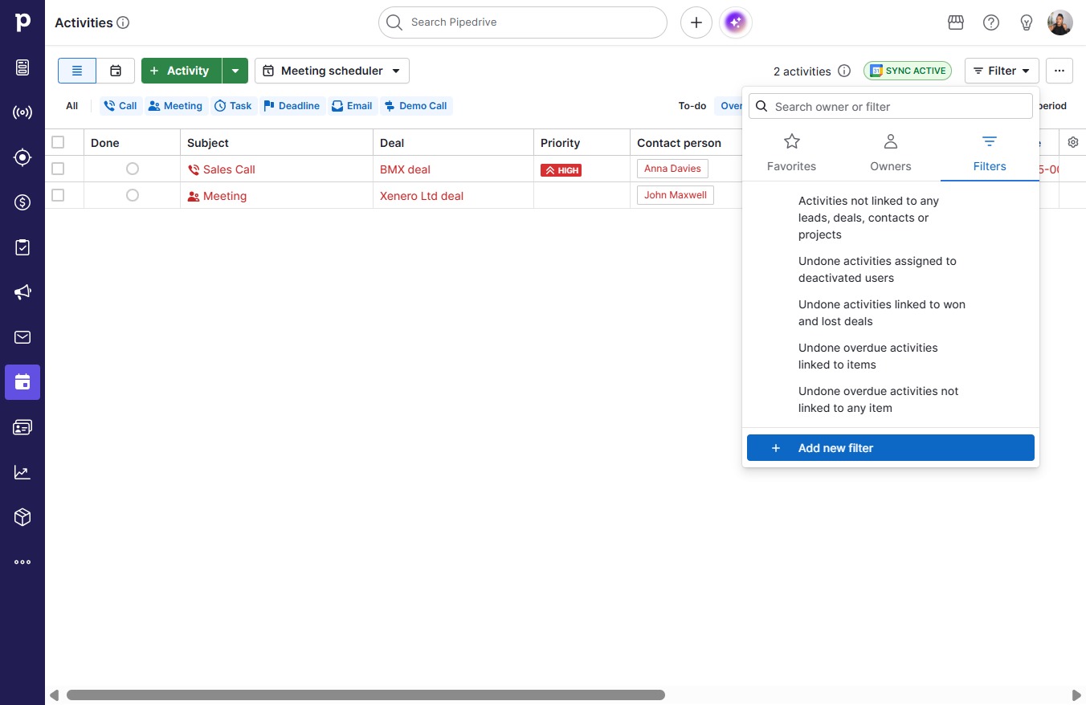Switch to the Favorites tab
The height and width of the screenshot is (705, 1086).
tap(791, 153)
